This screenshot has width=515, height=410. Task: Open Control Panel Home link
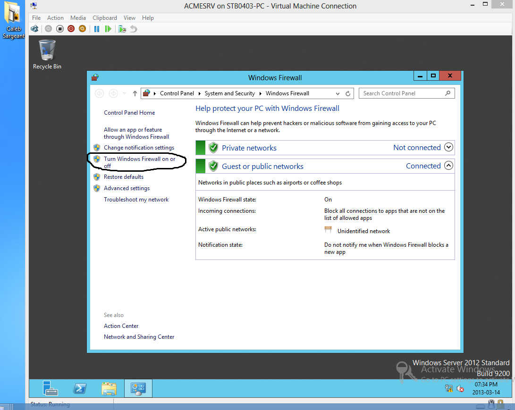click(129, 113)
